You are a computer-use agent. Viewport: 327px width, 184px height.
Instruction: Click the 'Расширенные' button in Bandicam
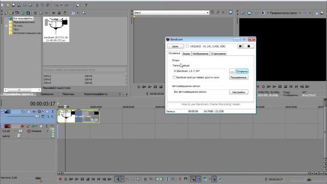click(239, 77)
